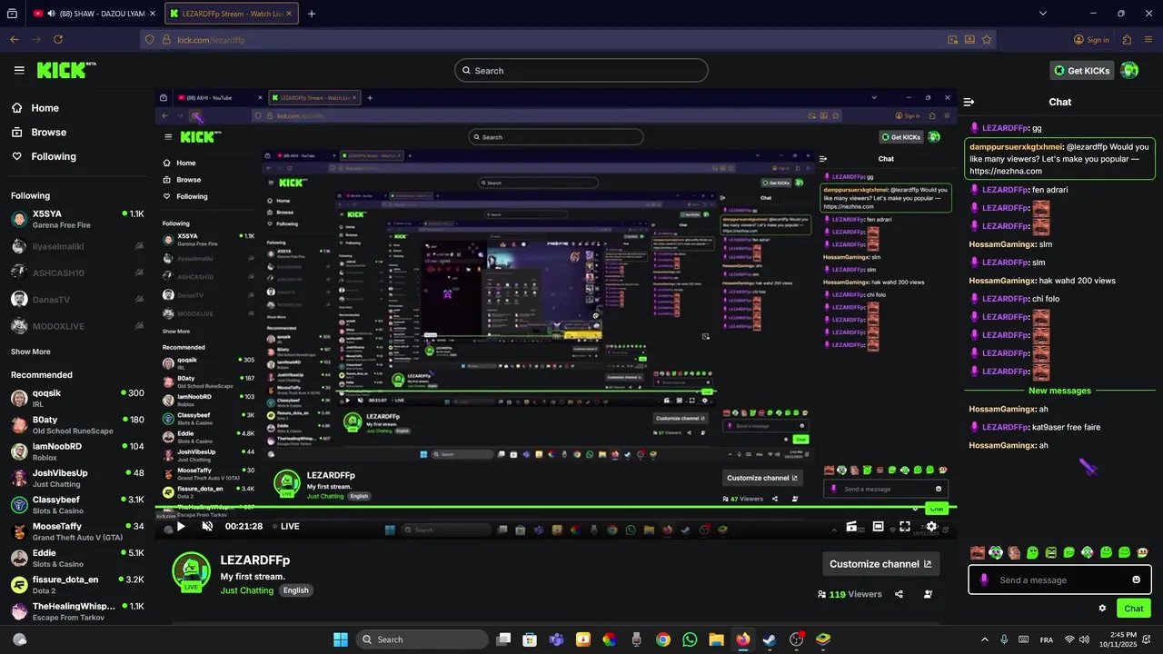Open X5SYA channel in Following
The height and width of the screenshot is (654, 1163).
coord(77,219)
